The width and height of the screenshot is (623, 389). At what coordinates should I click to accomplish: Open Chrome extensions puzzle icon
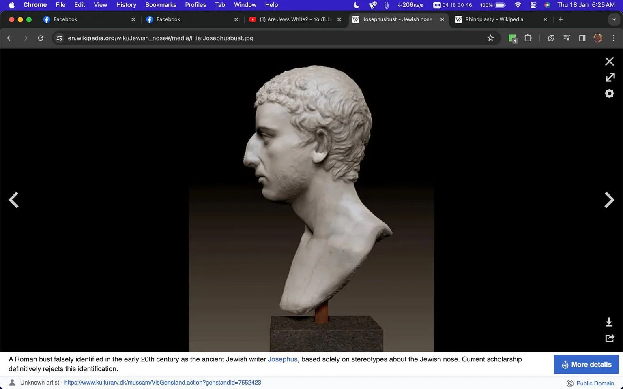[528, 38]
